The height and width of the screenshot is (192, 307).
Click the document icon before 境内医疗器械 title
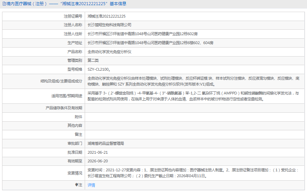pyautogui.click(x=4, y=4)
